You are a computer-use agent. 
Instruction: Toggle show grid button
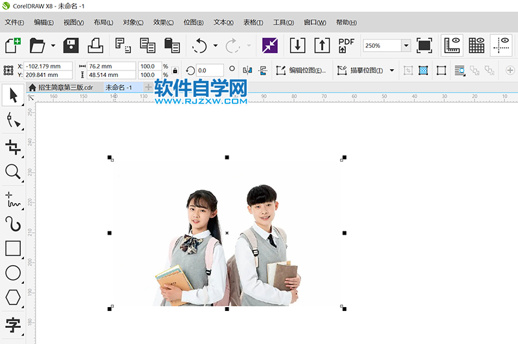coord(477,46)
